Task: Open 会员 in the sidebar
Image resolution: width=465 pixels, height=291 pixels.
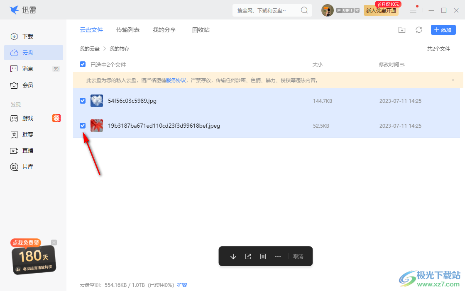Action: coord(34,85)
